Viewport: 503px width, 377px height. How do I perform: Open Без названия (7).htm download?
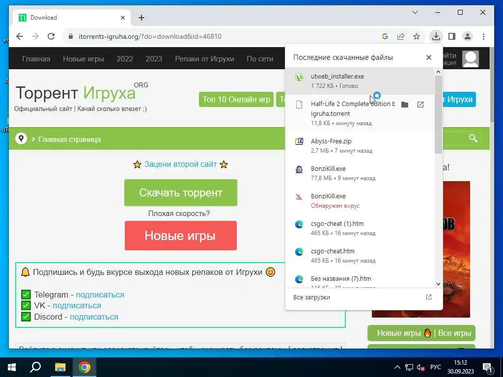coord(359,279)
